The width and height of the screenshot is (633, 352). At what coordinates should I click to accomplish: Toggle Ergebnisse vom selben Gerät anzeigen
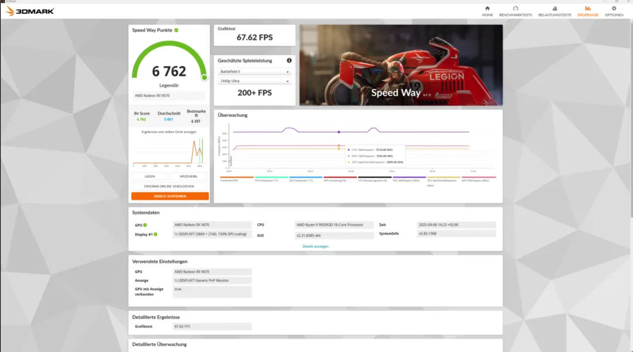[x=169, y=132]
